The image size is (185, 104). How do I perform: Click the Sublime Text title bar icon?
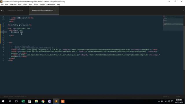coord(1,1)
